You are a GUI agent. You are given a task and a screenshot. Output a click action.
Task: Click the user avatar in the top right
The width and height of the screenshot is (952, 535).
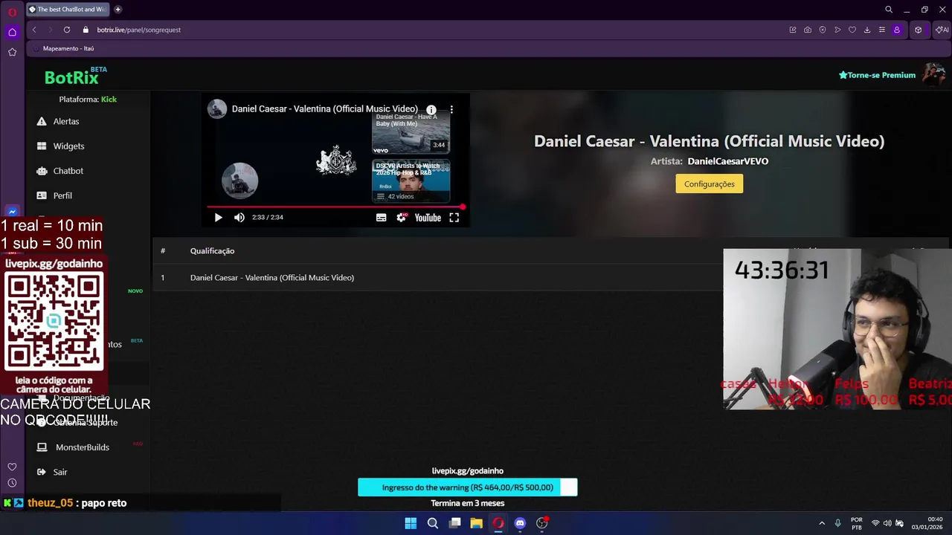click(933, 74)
